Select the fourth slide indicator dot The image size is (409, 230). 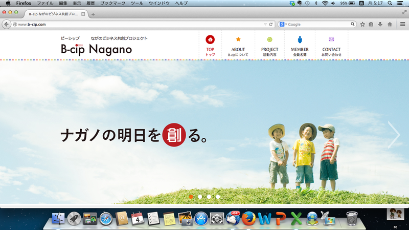(x=218, y=197)
